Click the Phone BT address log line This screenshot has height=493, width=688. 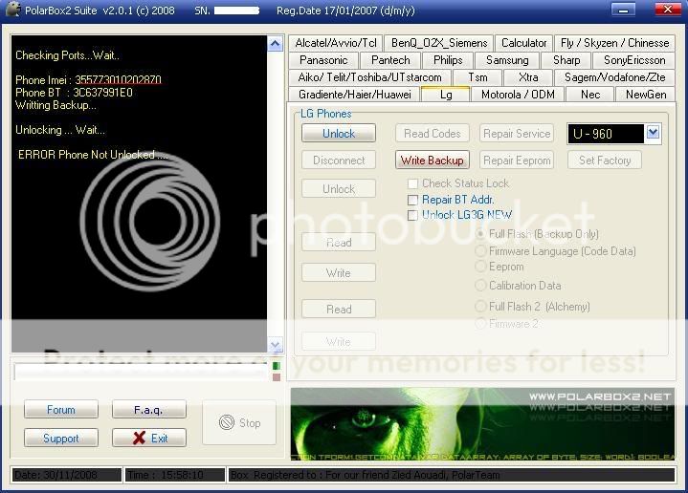[x=74, y=93]
